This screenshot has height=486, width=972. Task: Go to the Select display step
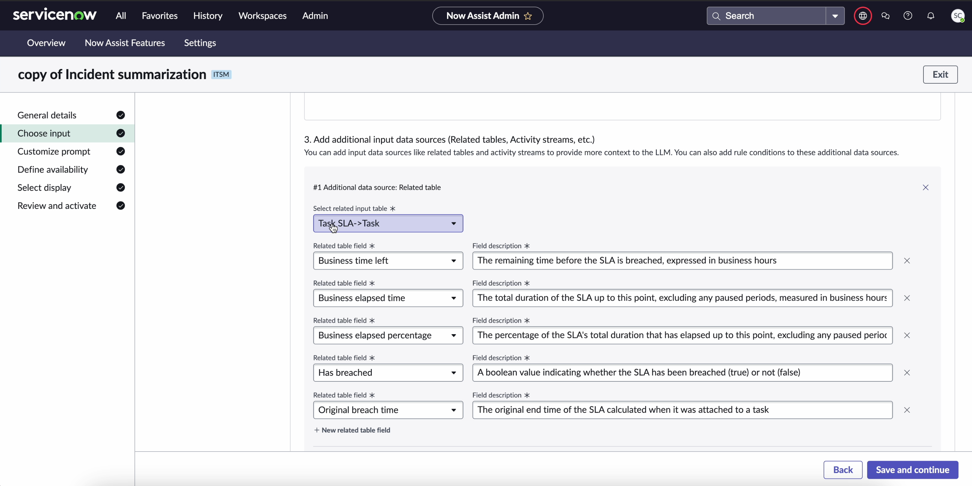click(68, 188)
